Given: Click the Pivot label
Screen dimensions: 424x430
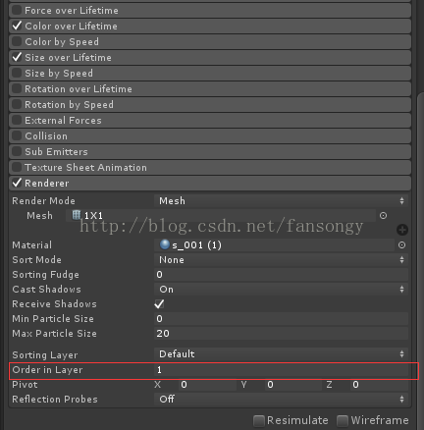Looking at the screenshot, I should (x=25, y=385).
